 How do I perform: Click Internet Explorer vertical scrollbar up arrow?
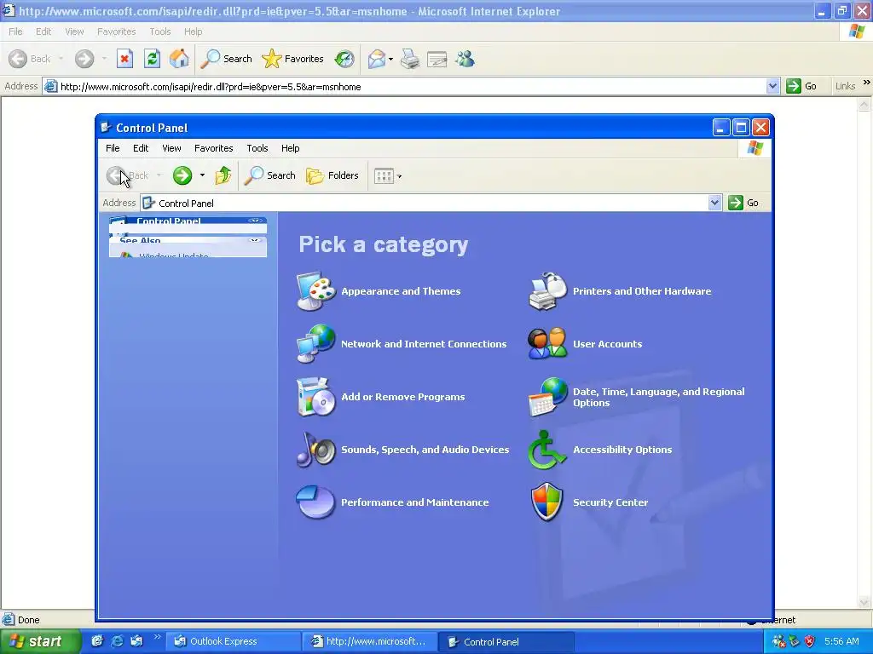click(864, 104)
